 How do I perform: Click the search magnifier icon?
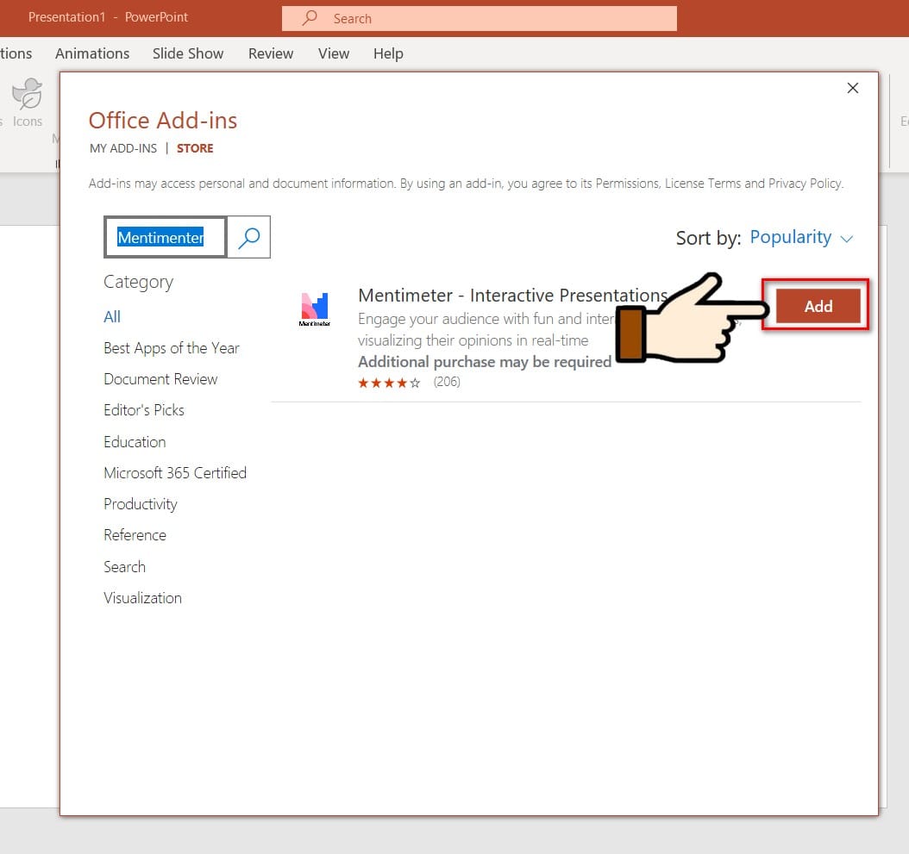249,237
